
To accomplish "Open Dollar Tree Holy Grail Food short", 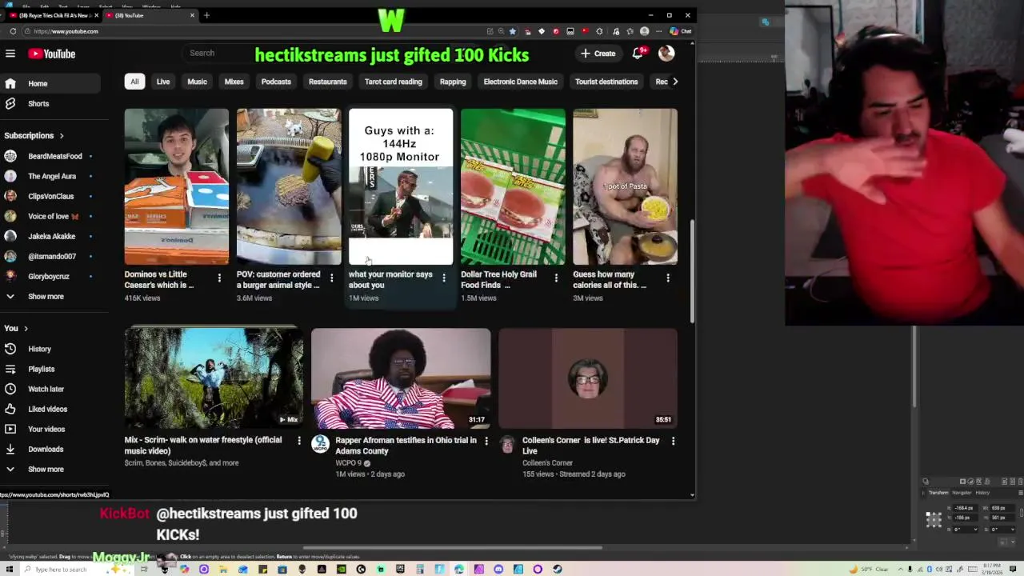I will (513, 186).
